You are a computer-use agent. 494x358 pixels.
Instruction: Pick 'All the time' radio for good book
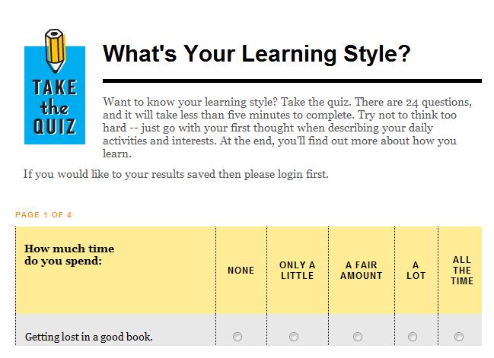[x=459, y=337]
